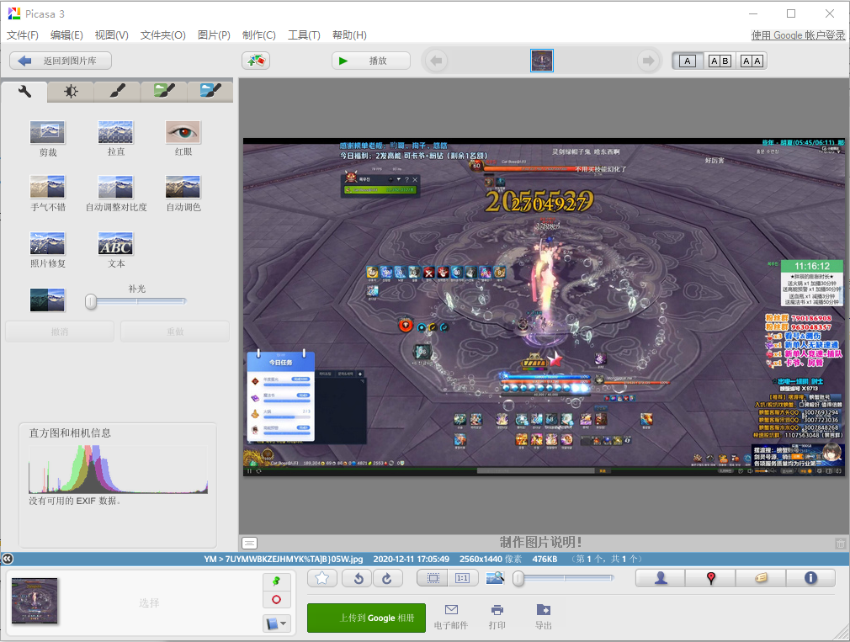Delete the caption with trash icon
Image resolution: width=850 pixels, height=642 pixels.
pos(840,543)
